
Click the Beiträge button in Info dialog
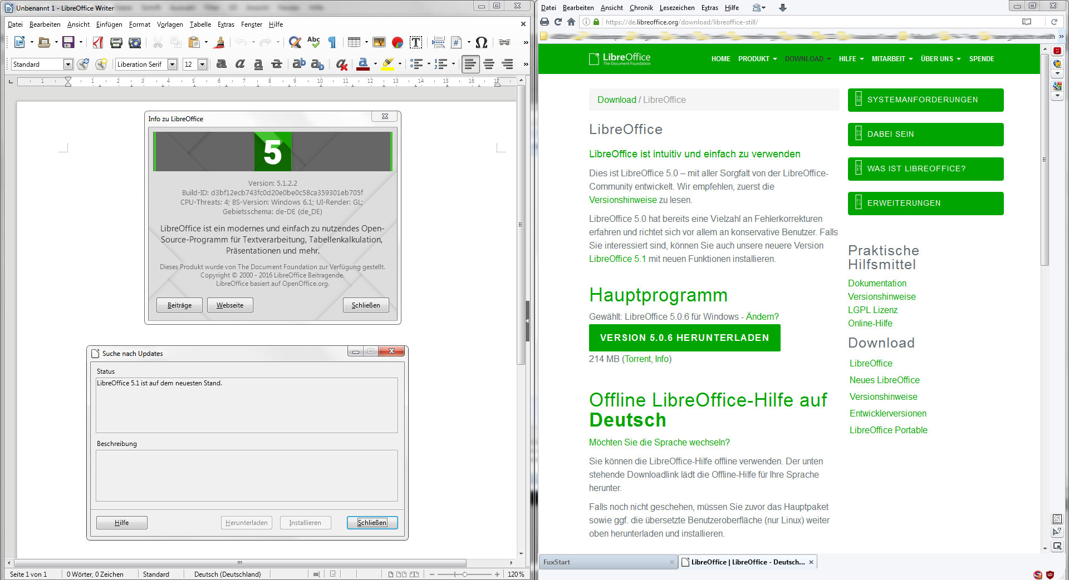[x=179, y=305]
